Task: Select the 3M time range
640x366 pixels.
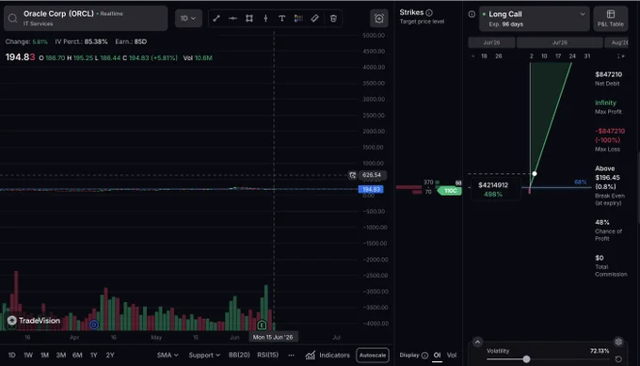Action: (x=61, y=356)
